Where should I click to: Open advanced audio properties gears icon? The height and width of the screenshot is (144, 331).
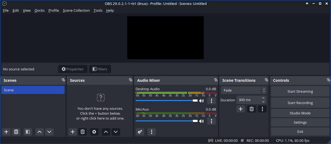pos(140,132)
